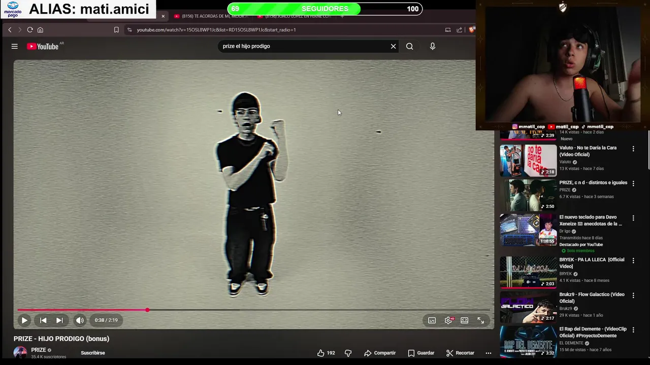Open Brukz9 Flow Galactico thumbnail
This screenshot has width=650, height=365.
[528, 307]
